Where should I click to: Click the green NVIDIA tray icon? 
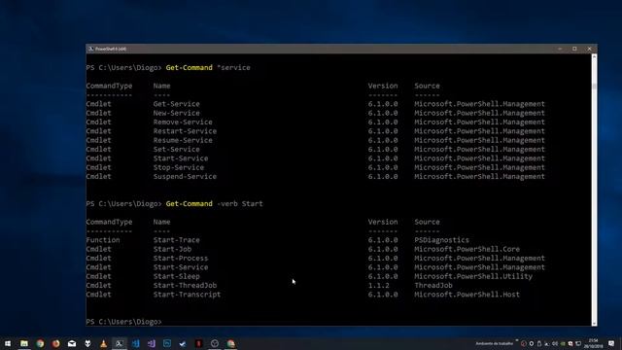coord(563,343)
